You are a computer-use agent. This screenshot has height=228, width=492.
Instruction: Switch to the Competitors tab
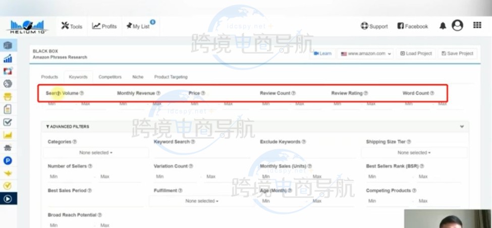(110, 77)
